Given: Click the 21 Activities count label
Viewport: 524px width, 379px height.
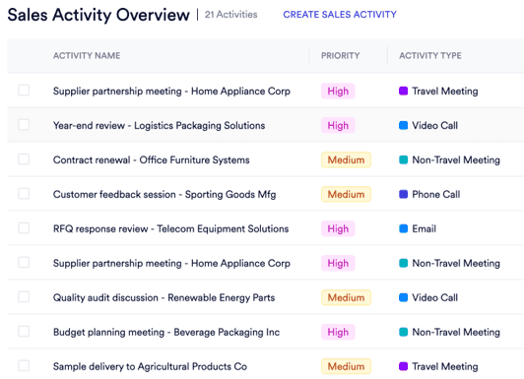Looking at the screenshot, I should (x=230, y=15).
